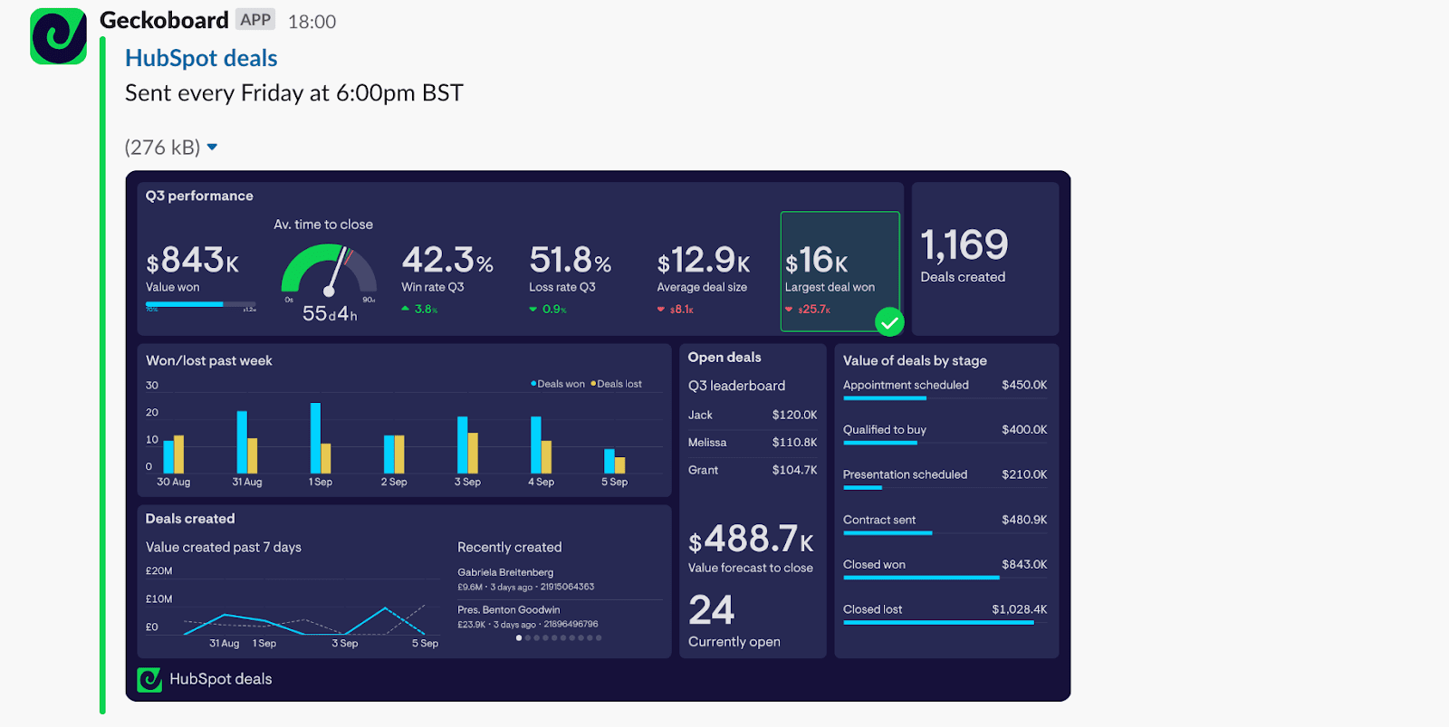The height and width of the screenshot is (727, 1449).
Task: Click the Value won progress bar
Action: point(201,304)
